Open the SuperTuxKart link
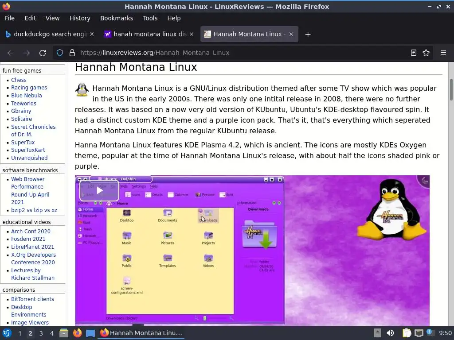The image size is (454, 340). 28,150
